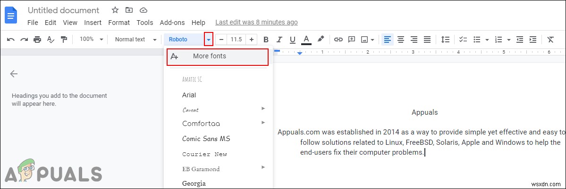This screenshot has width=566, height=189.
Task: Click the Redo arrow icon
Action: coord(24,39)
